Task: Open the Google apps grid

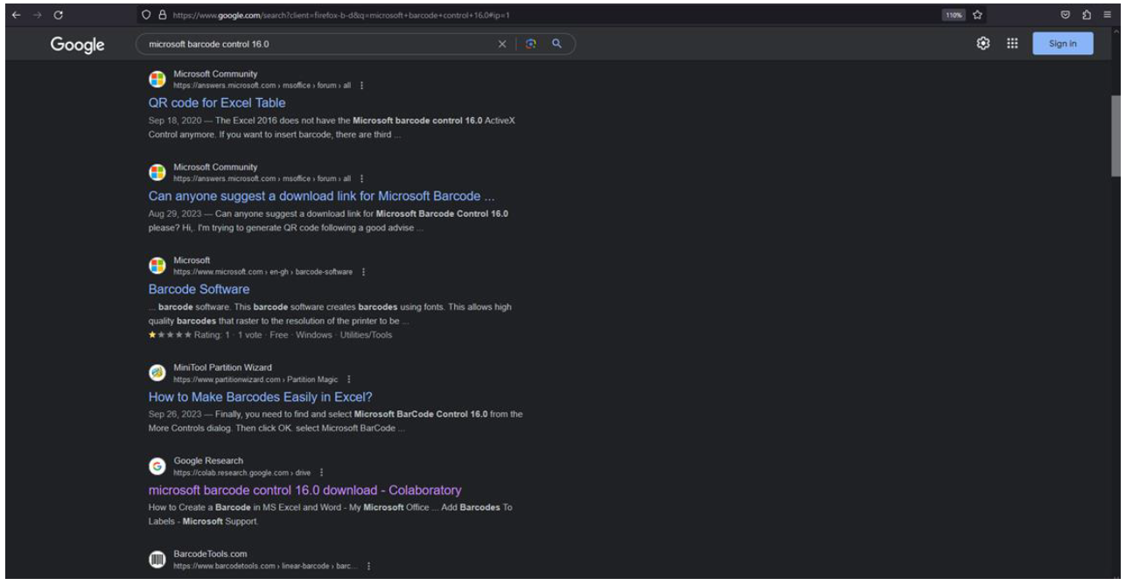Action: click(x=1012, y=44)
